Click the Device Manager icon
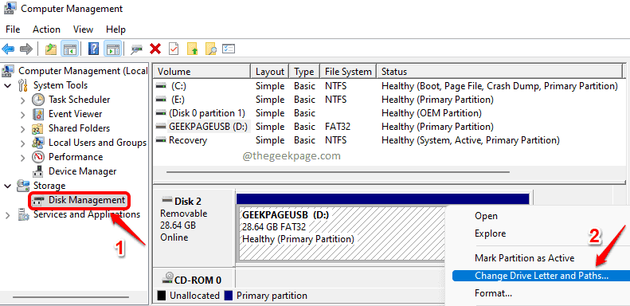 click(x=38, y=171)
